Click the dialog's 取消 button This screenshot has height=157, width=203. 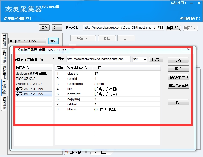[x=178, y=69]
